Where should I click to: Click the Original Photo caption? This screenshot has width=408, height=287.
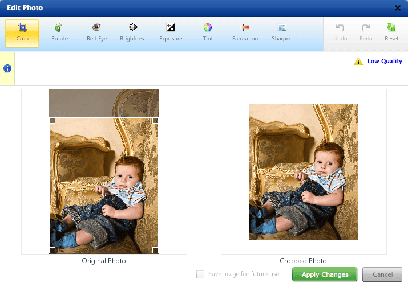click(x=104, y=260)
